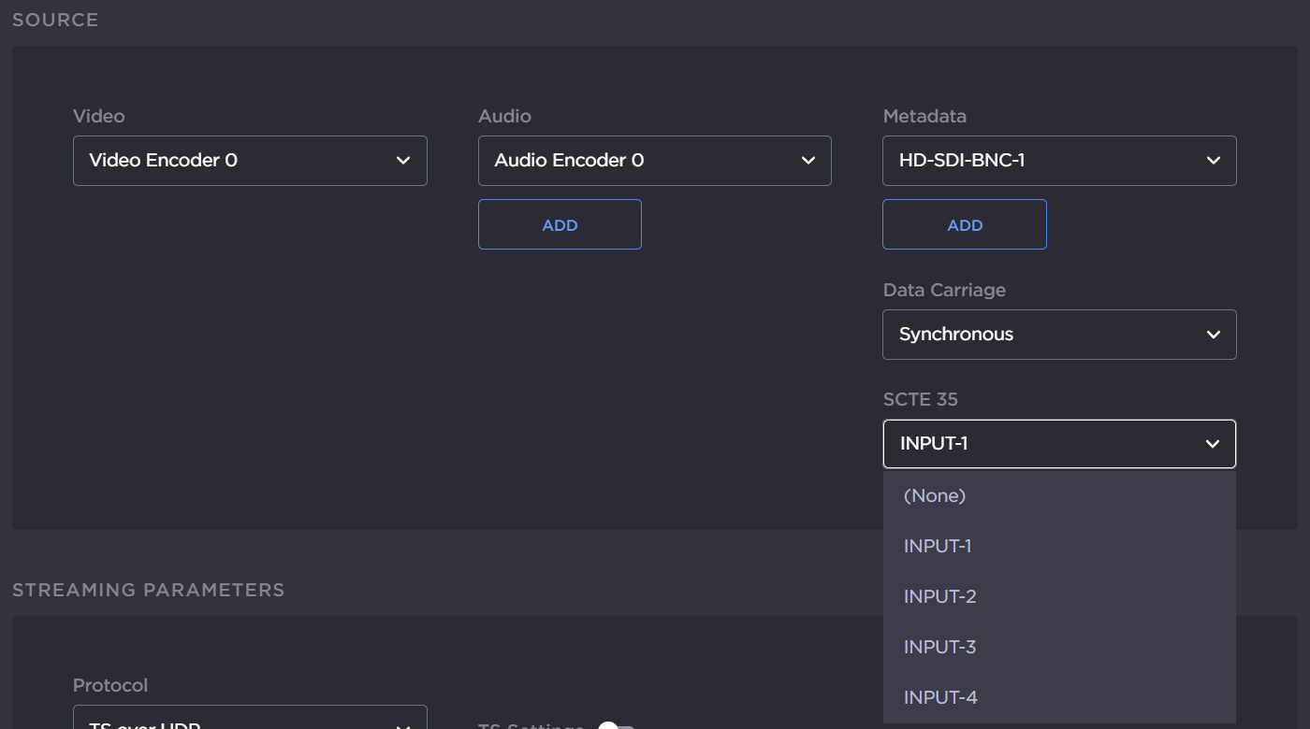Click the Data Carriage chevron arrow
Image resolution: width=1310 pixels, height=729 pixels.
pos(1214,335)
